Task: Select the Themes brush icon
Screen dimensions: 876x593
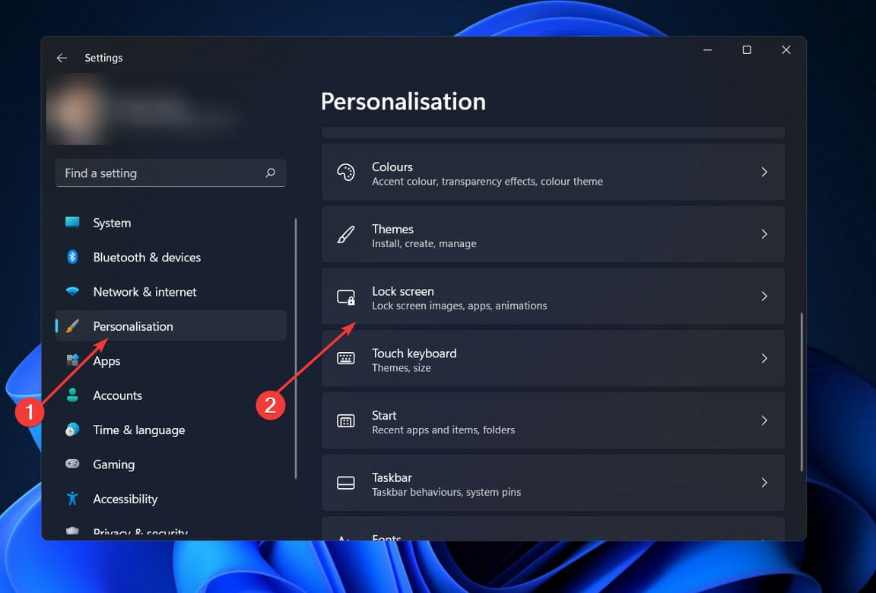Action: (x=347, y=234)
